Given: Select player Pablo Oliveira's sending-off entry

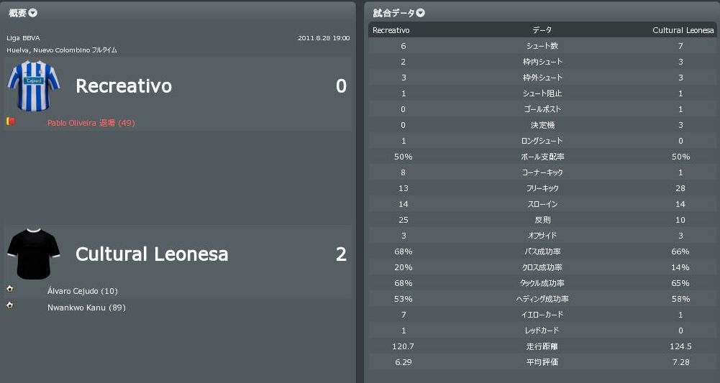Looking at the screenshot, I should pos(91,123).
